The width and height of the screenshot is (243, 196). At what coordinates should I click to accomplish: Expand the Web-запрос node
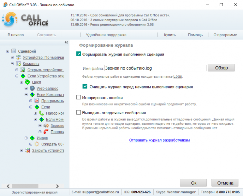(x=26, y=89)
